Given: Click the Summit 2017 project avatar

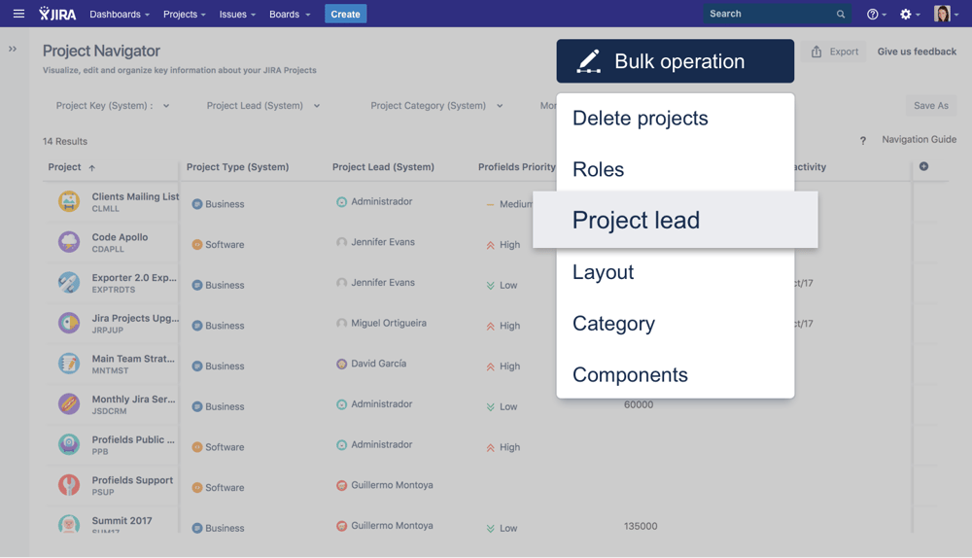Looking at the screenshot, I should [x=69, y=525].
